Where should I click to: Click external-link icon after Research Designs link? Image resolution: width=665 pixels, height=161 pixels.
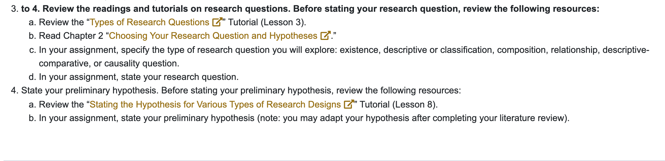click(x=349, y=104)
